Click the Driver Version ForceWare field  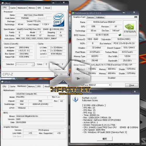tap(112, 65)
